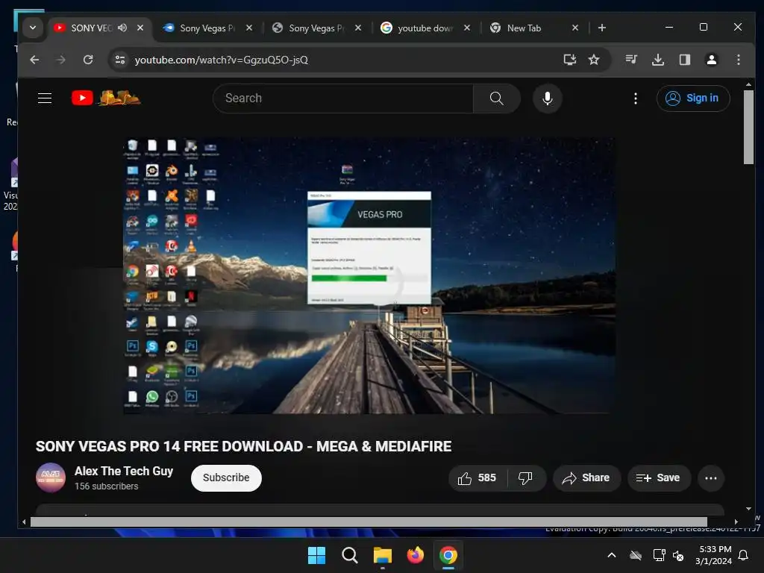Click the address bar URL youtube.com/watch
Image resolution: width=764 pixels, height=573 pixels.
click(221, 60)
